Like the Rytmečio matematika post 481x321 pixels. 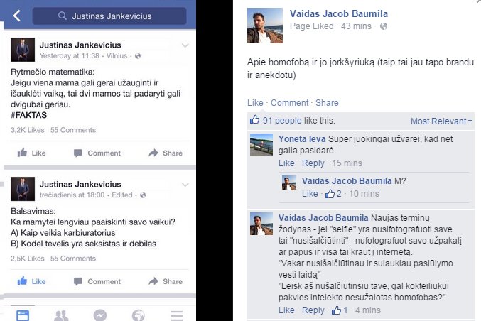tap(32, 153)
